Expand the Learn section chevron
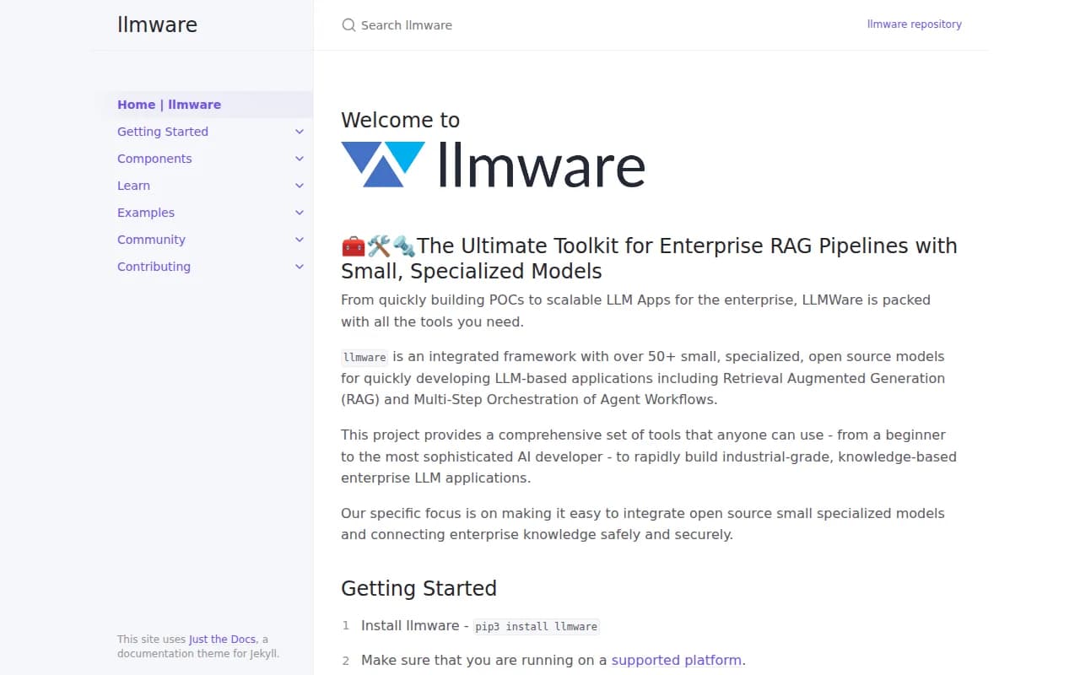 click(x=300, y=186)
